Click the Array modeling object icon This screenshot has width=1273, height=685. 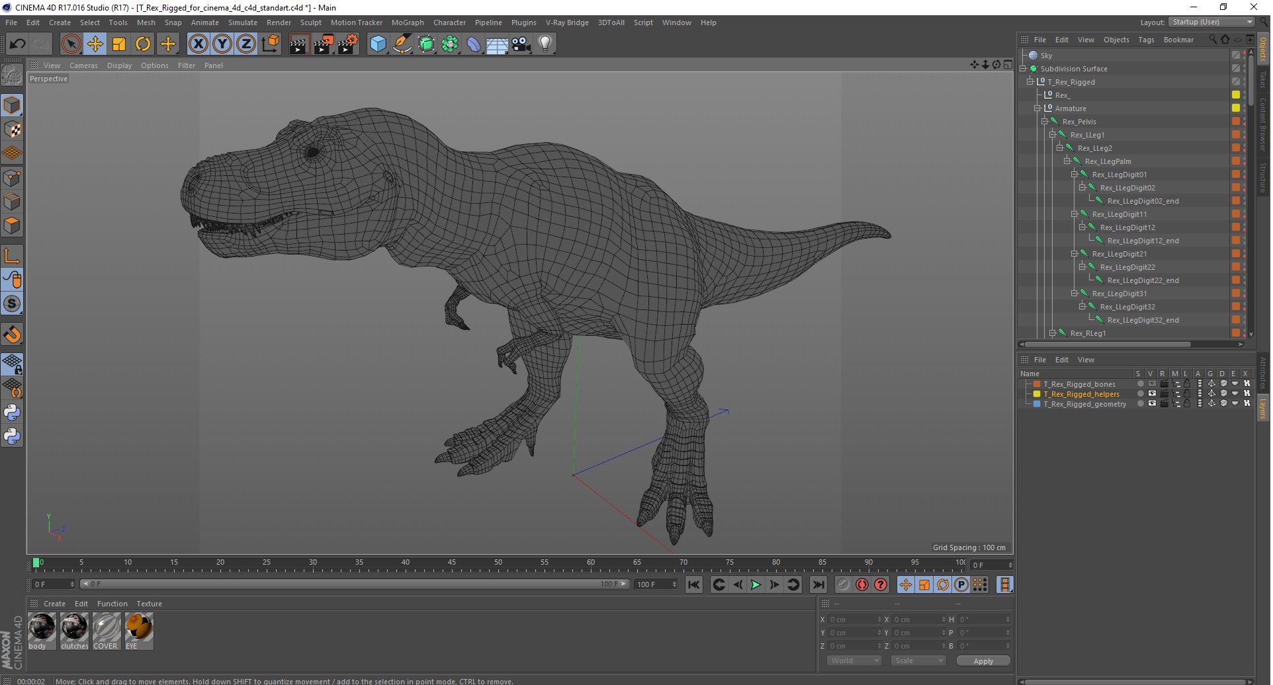click(450, 44)
